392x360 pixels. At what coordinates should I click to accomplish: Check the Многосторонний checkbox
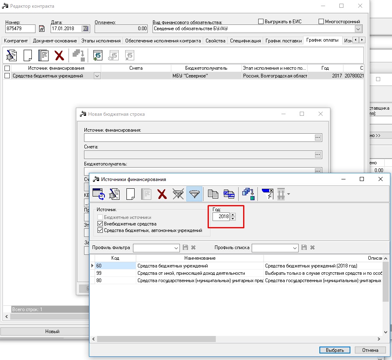click(x=321, y=21)
